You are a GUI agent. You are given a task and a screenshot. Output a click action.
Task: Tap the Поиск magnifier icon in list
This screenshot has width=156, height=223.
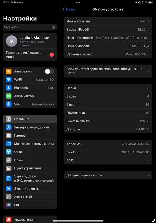coord(9,160)
